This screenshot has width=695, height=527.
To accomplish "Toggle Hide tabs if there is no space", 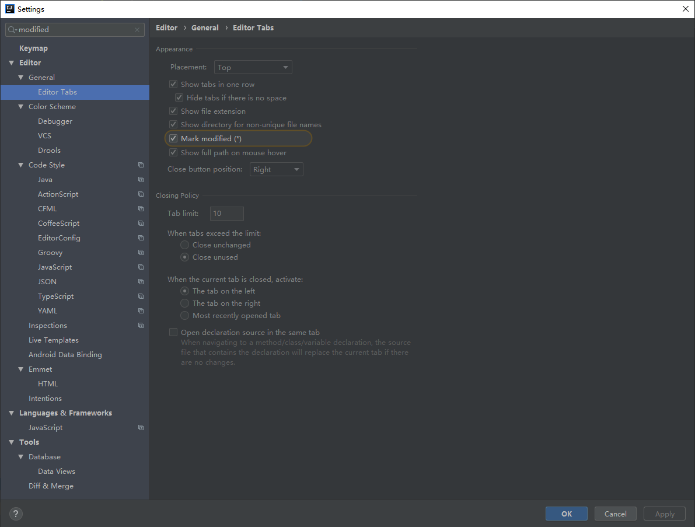I will 179,97.
